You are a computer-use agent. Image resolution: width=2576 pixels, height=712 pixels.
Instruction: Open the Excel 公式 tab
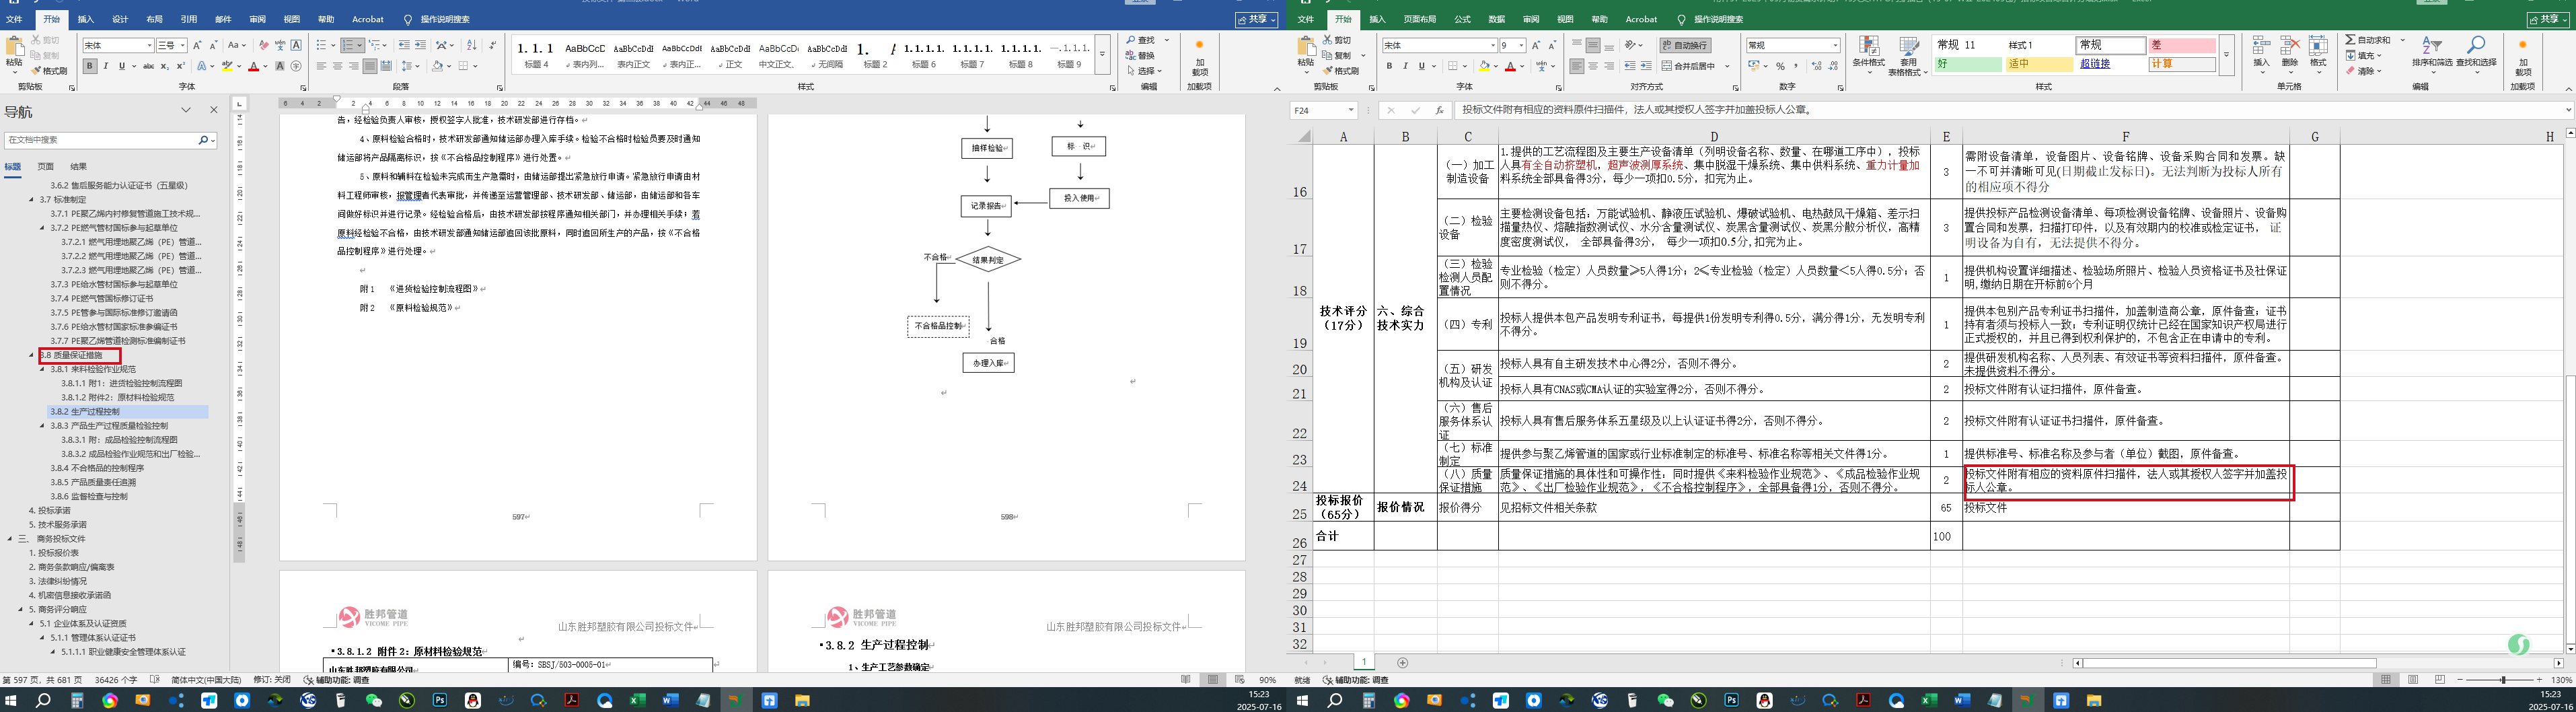pos(1463,19)
